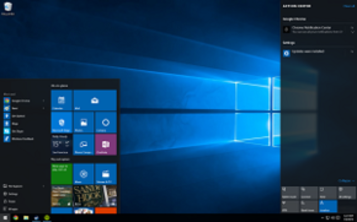Open the Sandy Hook news tile

[x=95, y=196]
